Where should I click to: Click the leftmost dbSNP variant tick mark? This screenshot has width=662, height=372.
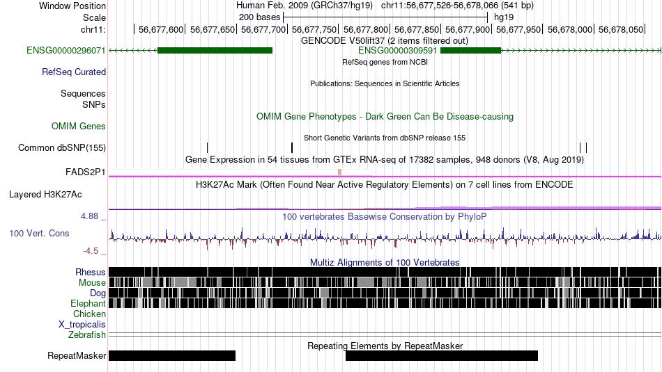207,147
